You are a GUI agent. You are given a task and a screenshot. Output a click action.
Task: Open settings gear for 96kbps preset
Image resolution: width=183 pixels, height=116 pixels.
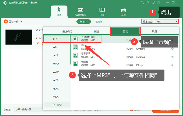(172, 65)
